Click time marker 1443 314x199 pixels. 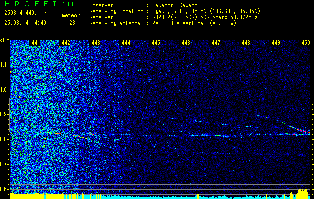point(94,42)
